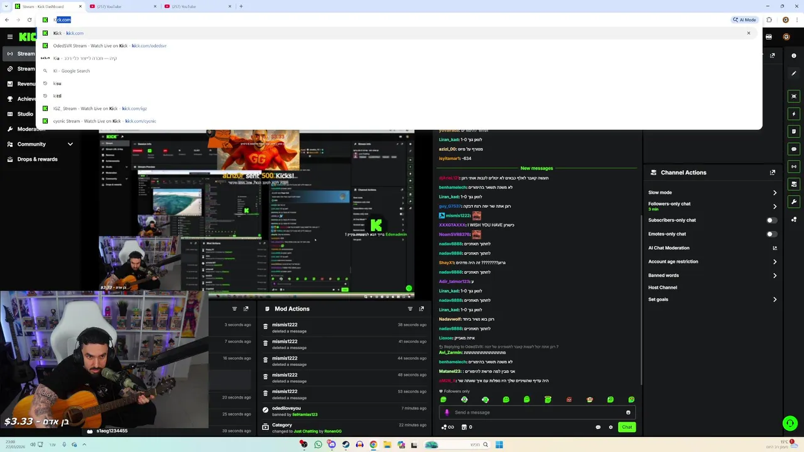
Task: Open the Kick hamburger menu
Action: (9, 37)
